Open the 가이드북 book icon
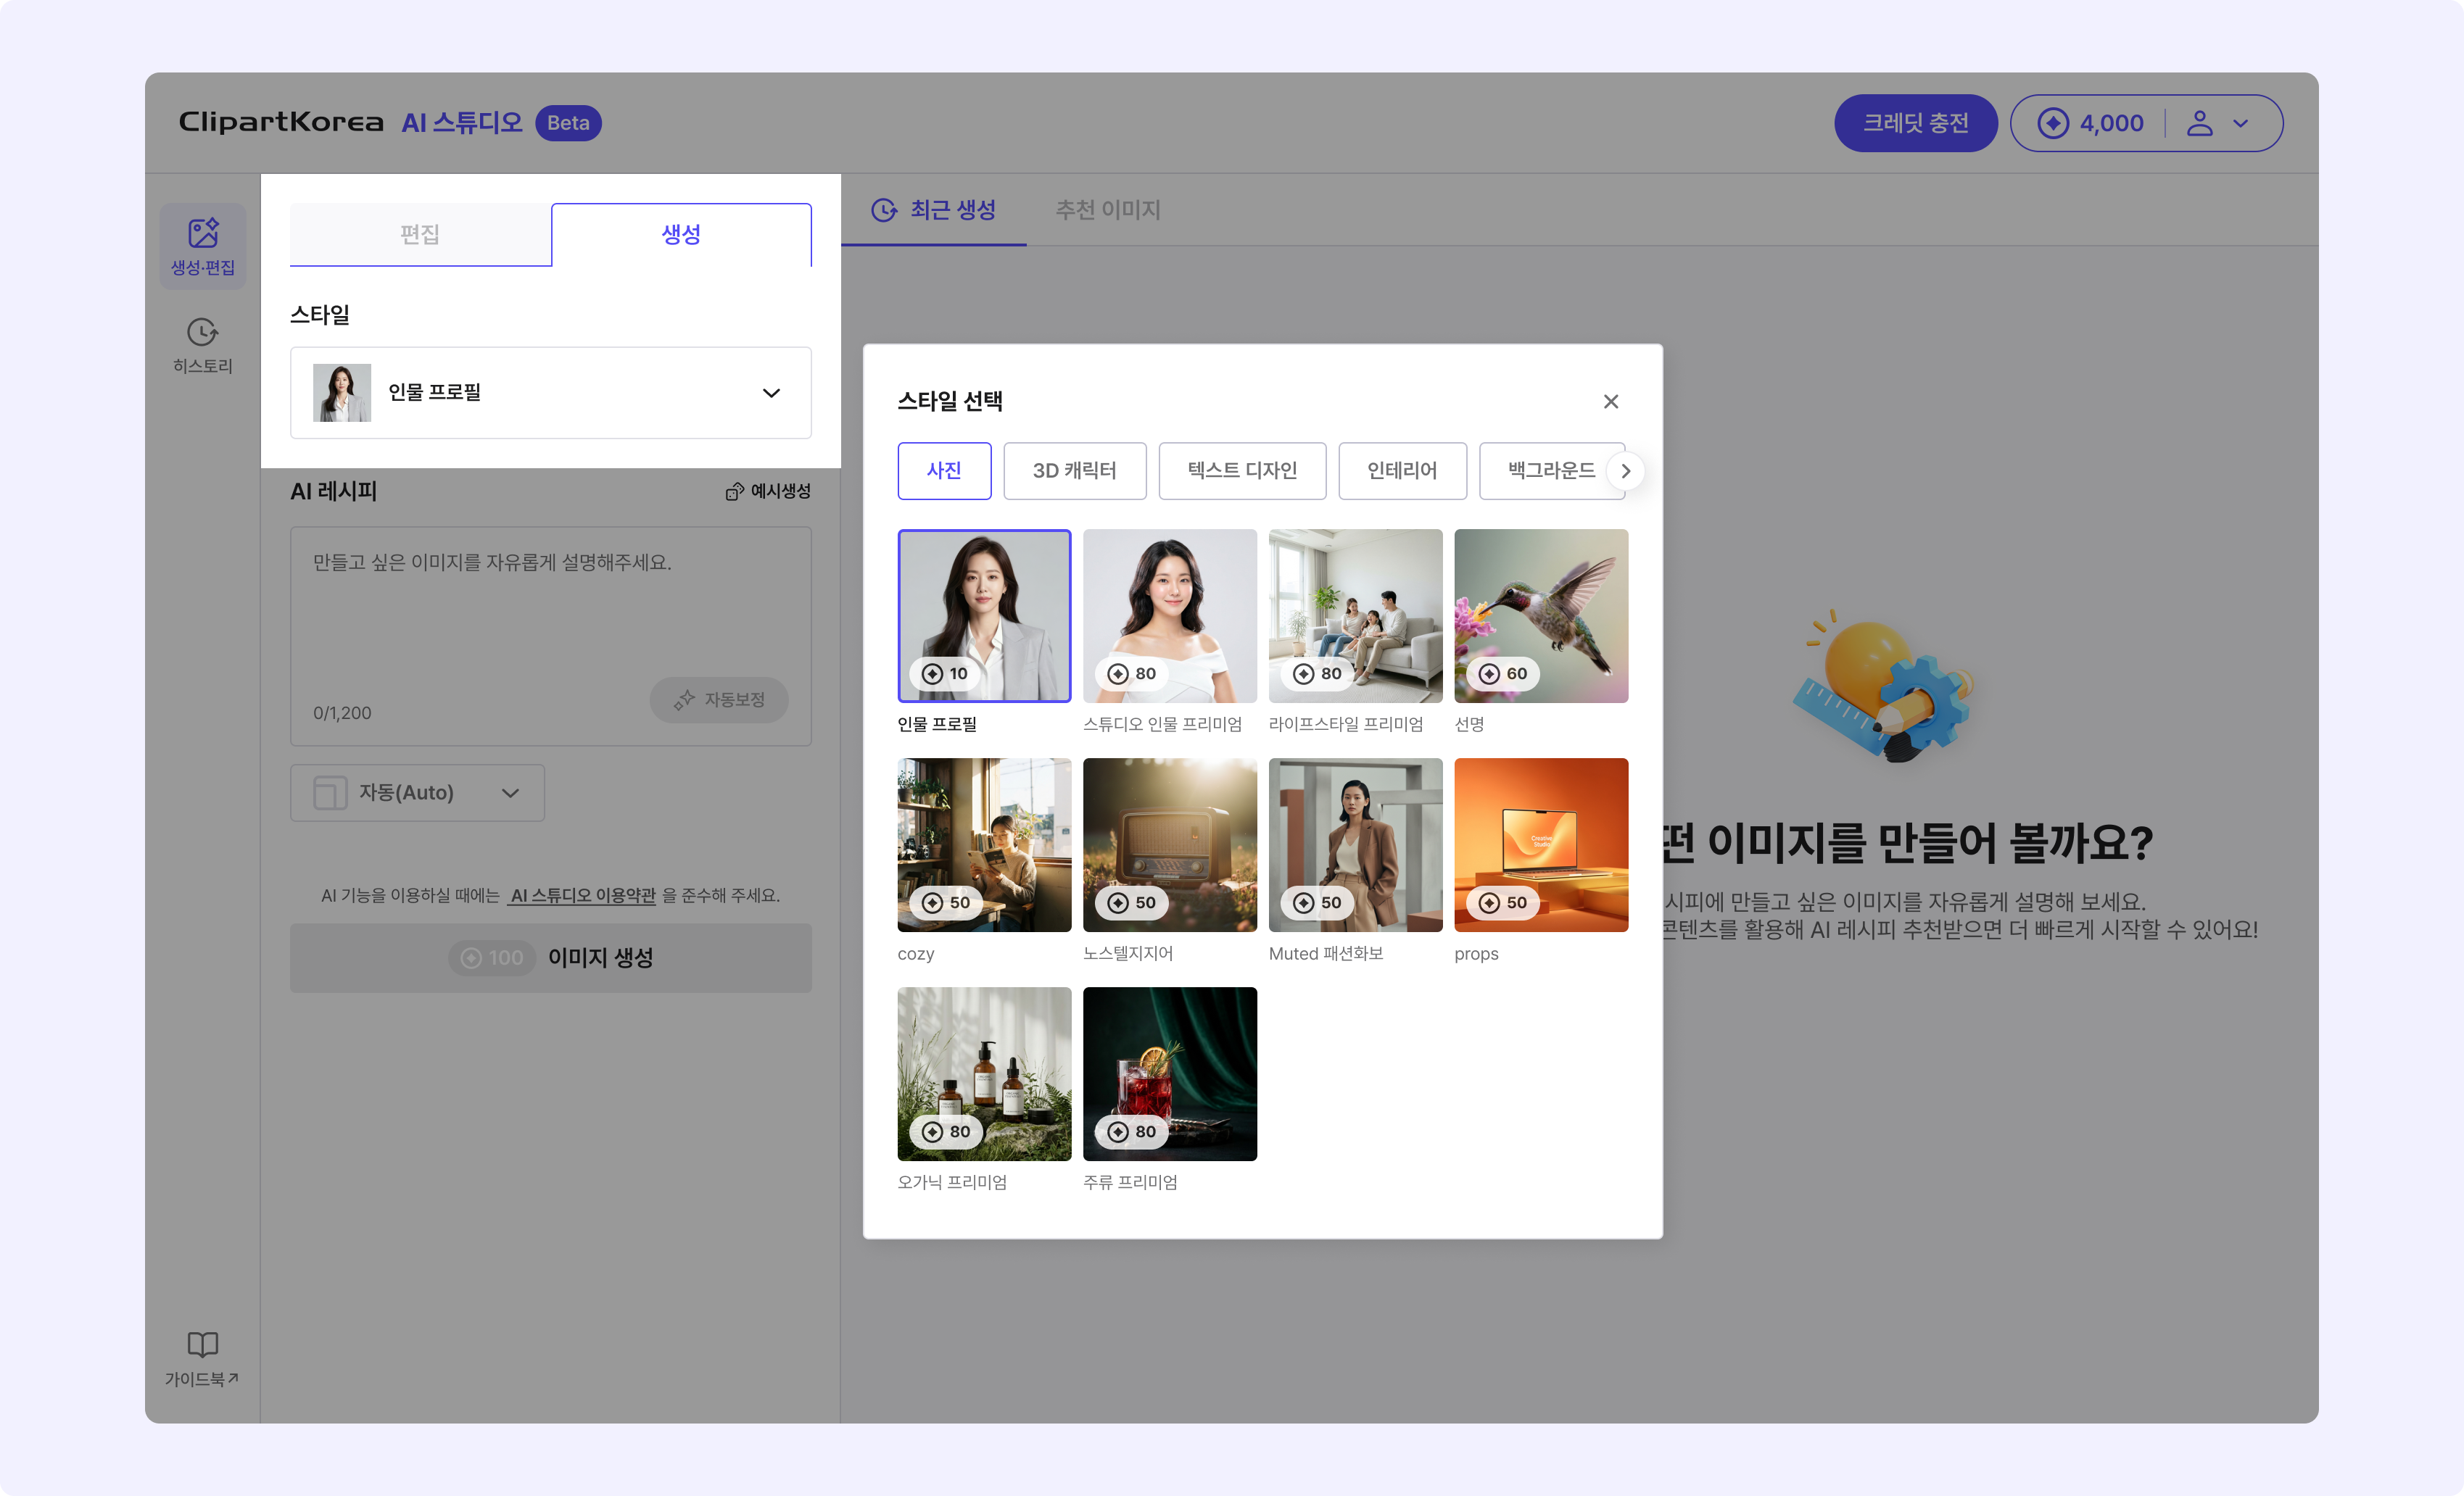Screen dimensions: 2464x1496 203,1344
